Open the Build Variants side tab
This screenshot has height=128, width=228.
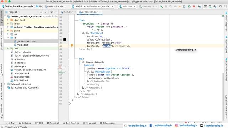coord(1,91)
